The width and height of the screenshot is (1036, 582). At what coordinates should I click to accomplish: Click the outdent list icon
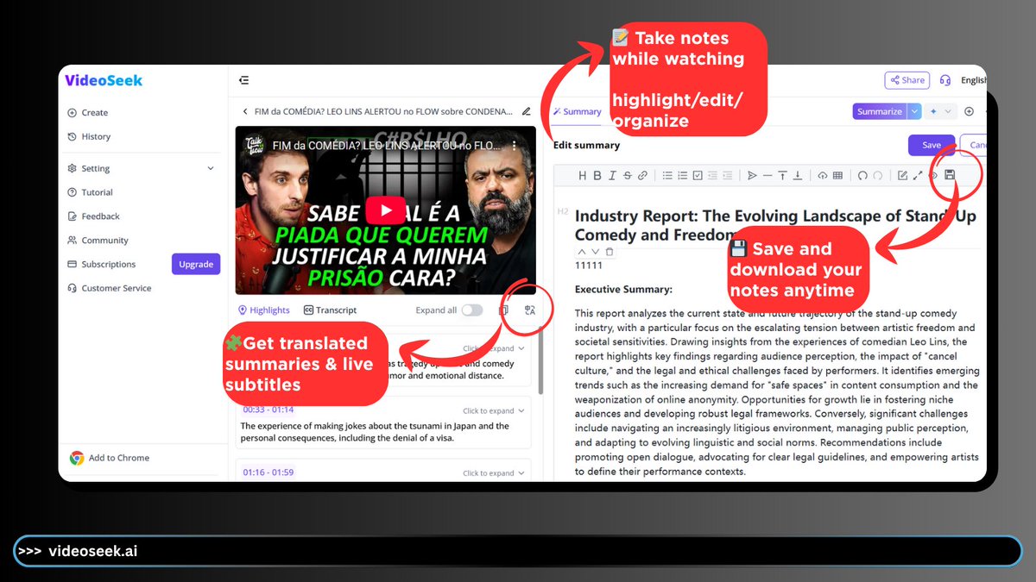point(712,176)
